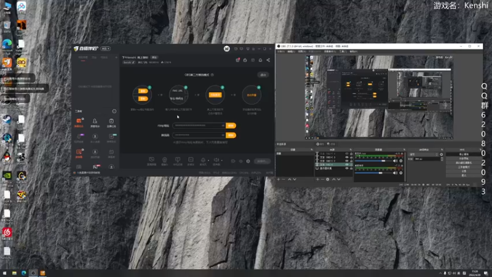This screenshot has height=277, width=492.
Task: Hide the display capture source in OBS
Action: (347, 168)
